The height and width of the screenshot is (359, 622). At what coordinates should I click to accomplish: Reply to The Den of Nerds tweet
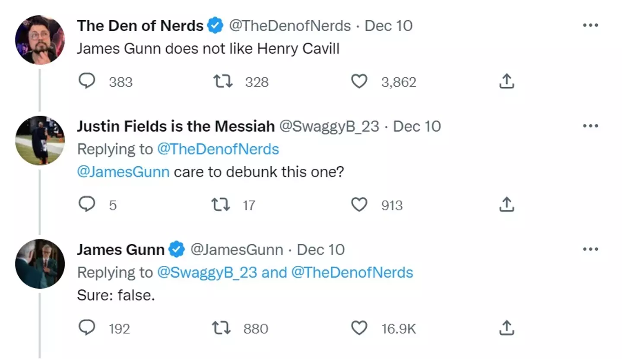pyautogui.click(x=87, y=81)
